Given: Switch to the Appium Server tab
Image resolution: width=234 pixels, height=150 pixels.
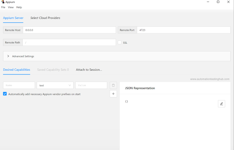Looking at the screenshot, I should (13, 18).
